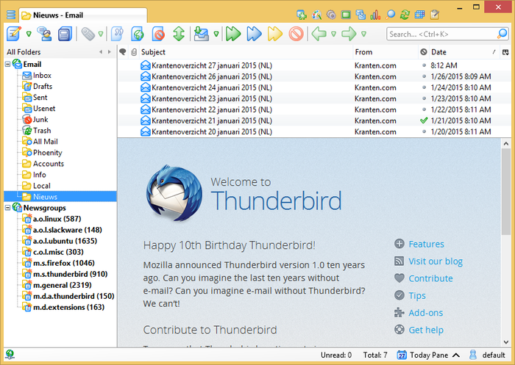Open the Tips link
Image resolution: width=515 pixels, height=365 pixels.
[x=417, y=296]
